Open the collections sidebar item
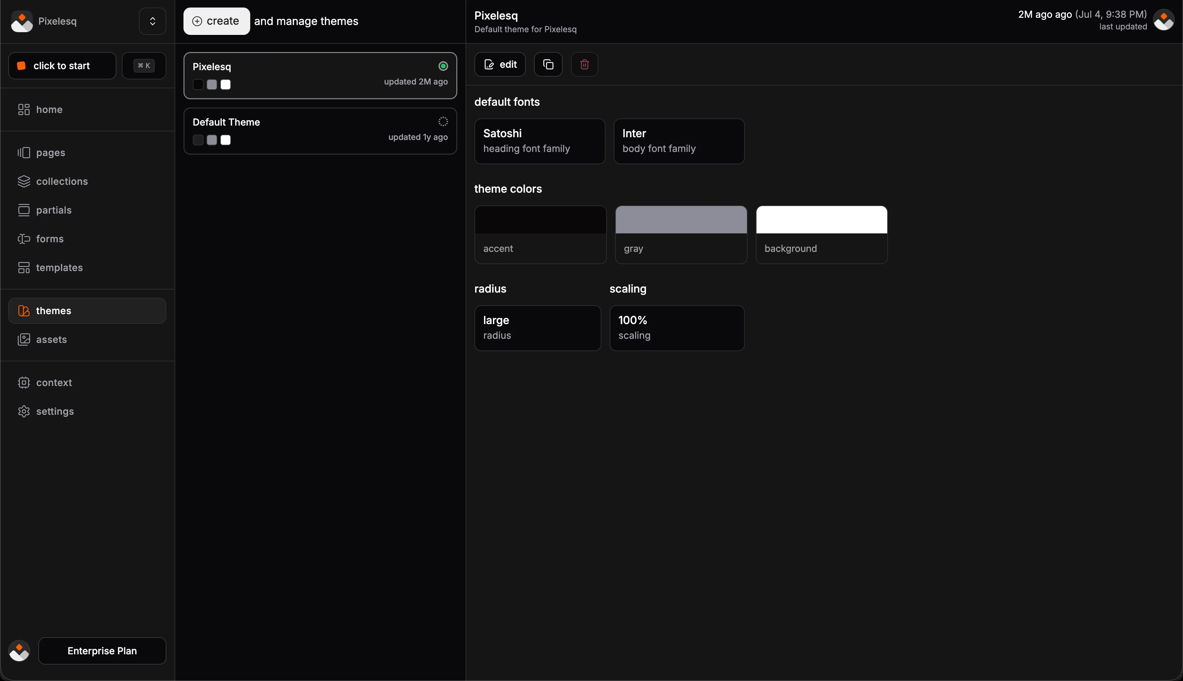This screenshot has width=1183, height=681. (62, 181)
